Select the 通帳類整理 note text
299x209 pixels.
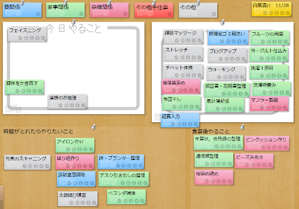(207, 156)
